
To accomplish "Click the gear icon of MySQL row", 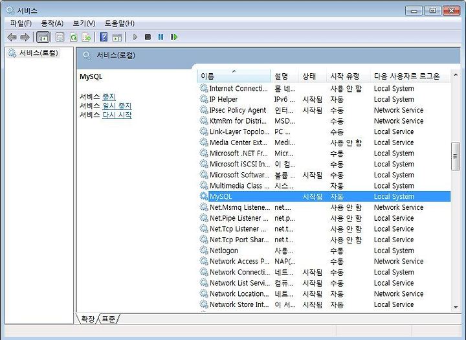I will (204, 196).
